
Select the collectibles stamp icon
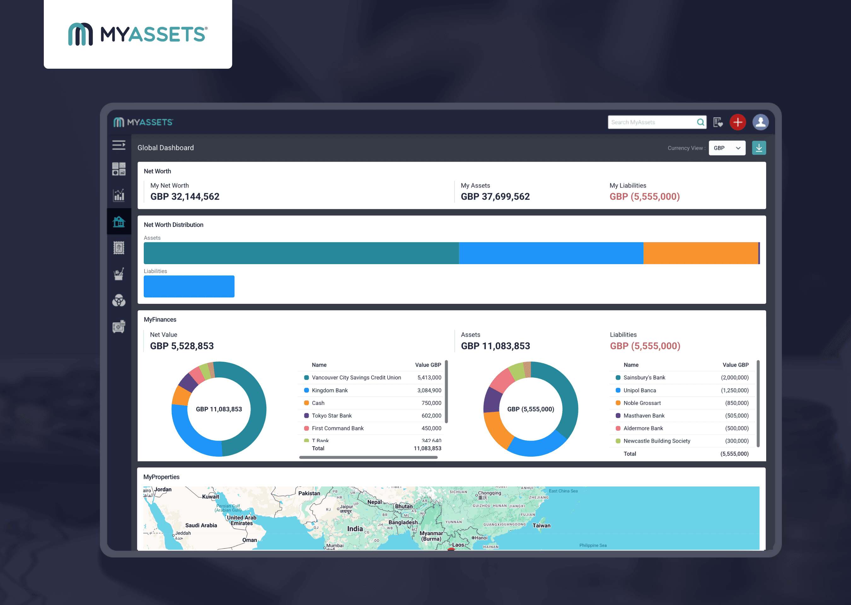pos(119,248)
